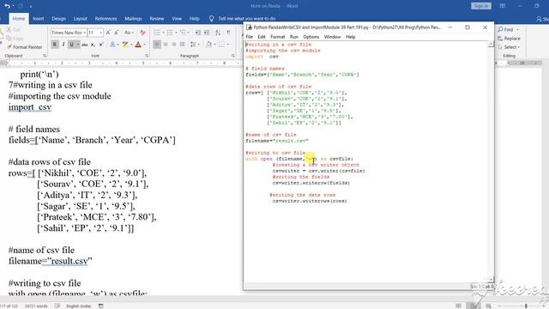Open Options menu in IDLE window
The image size is (549, 309).
pos(311,37)
